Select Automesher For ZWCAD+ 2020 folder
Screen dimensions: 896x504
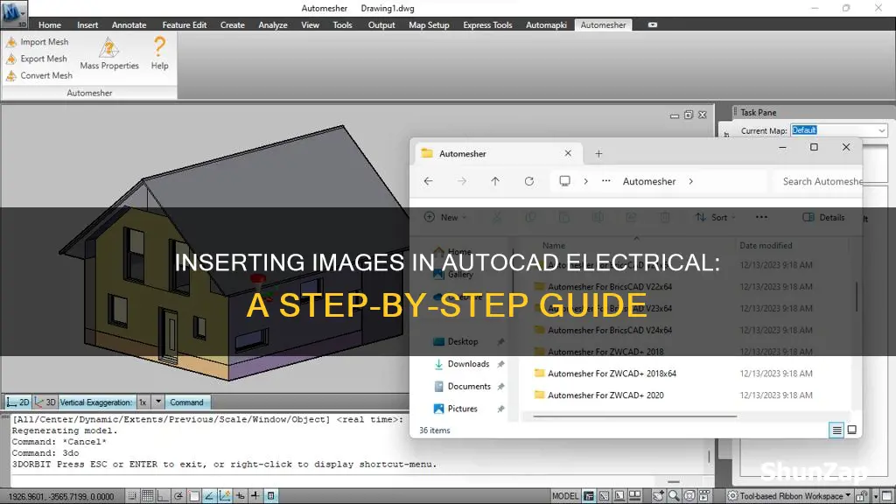point(605,395)
